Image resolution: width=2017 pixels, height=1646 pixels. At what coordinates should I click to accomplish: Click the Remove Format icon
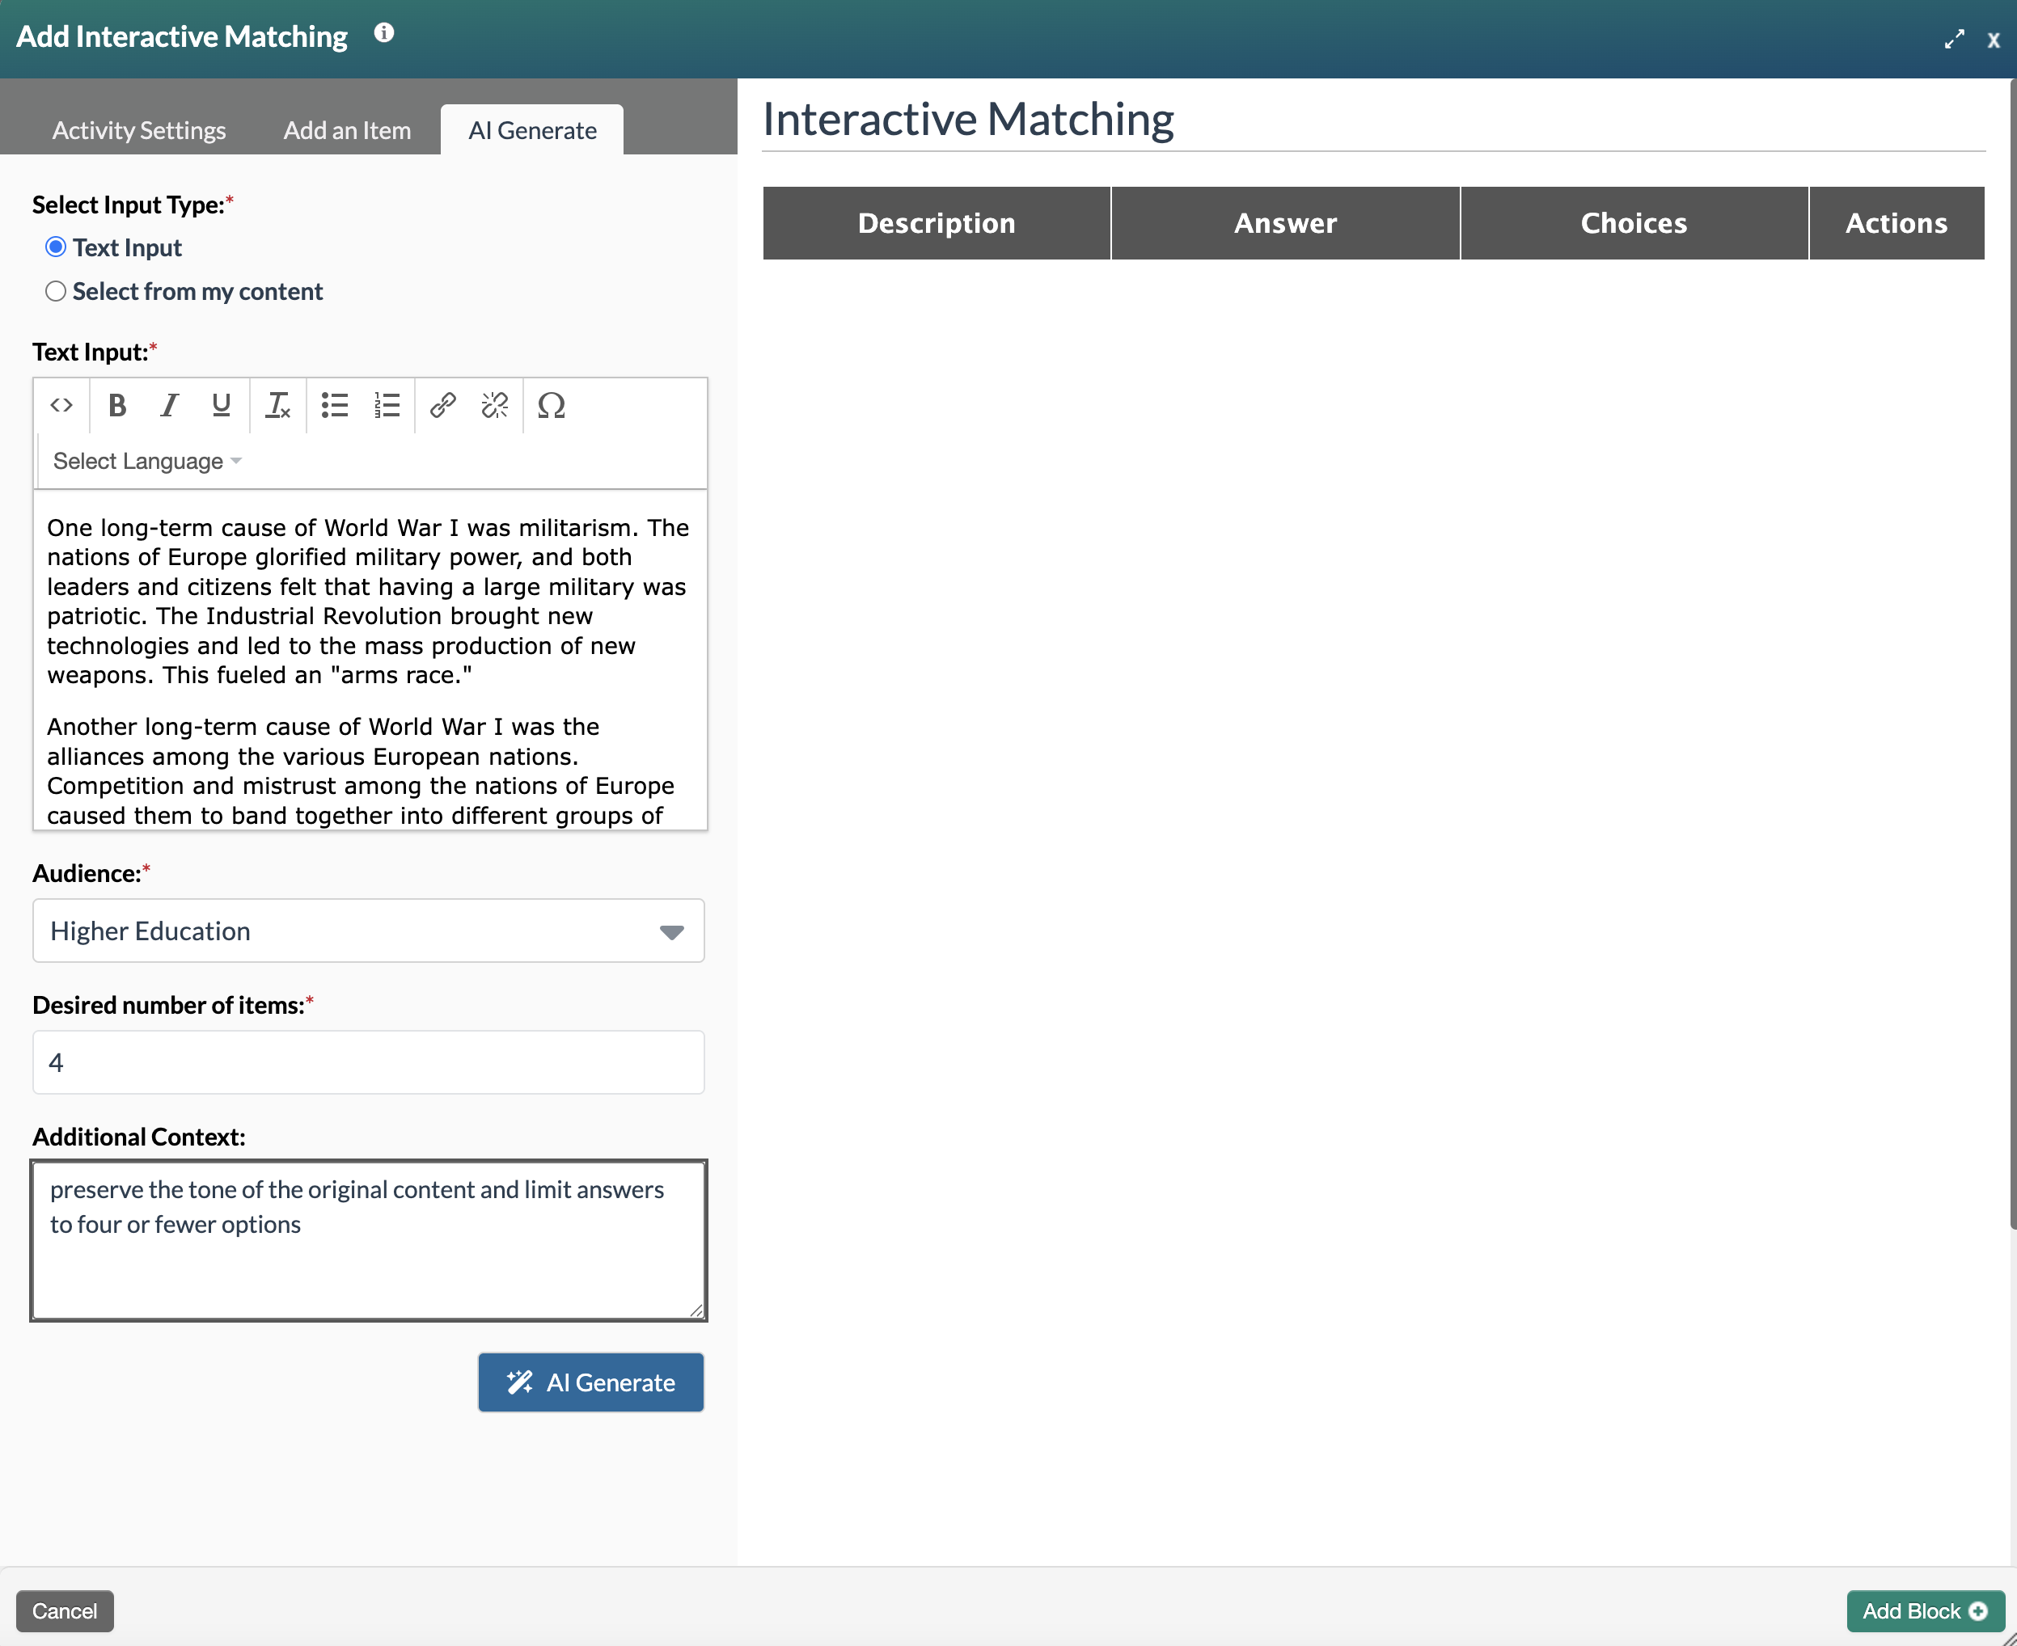[x=277, y=406]
